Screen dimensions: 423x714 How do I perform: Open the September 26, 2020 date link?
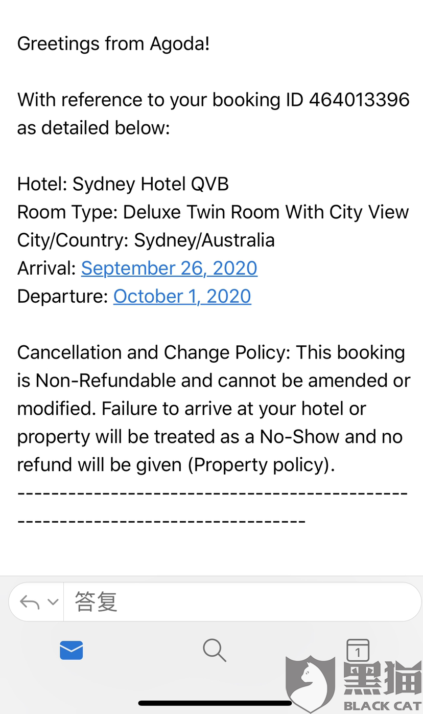[169, 268]
